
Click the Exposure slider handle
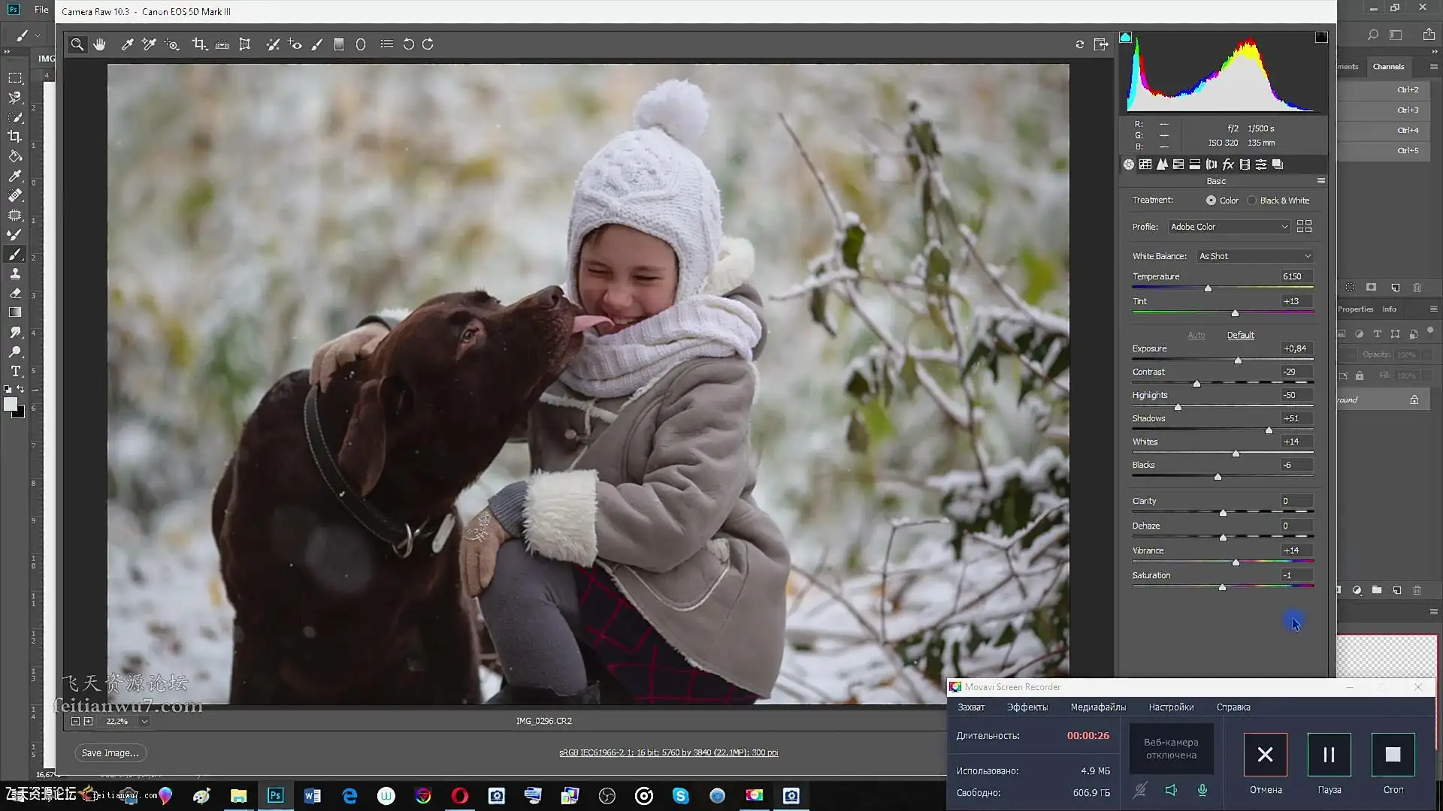tap(1238, 360)
